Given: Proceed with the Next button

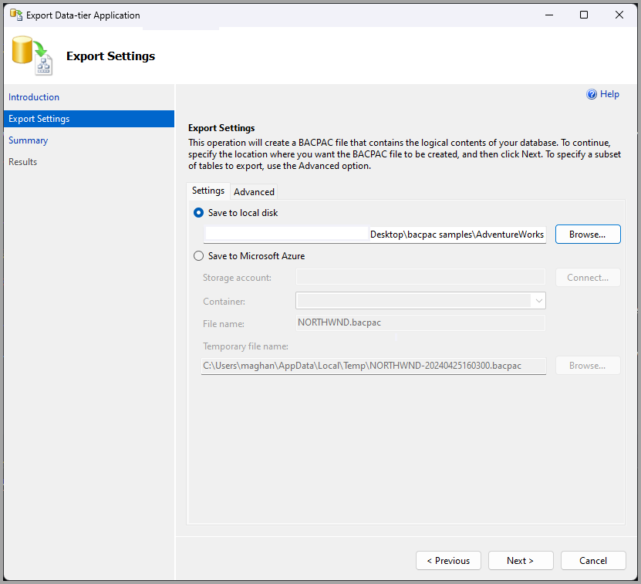Looking at the screenshot, I should 521,560.
